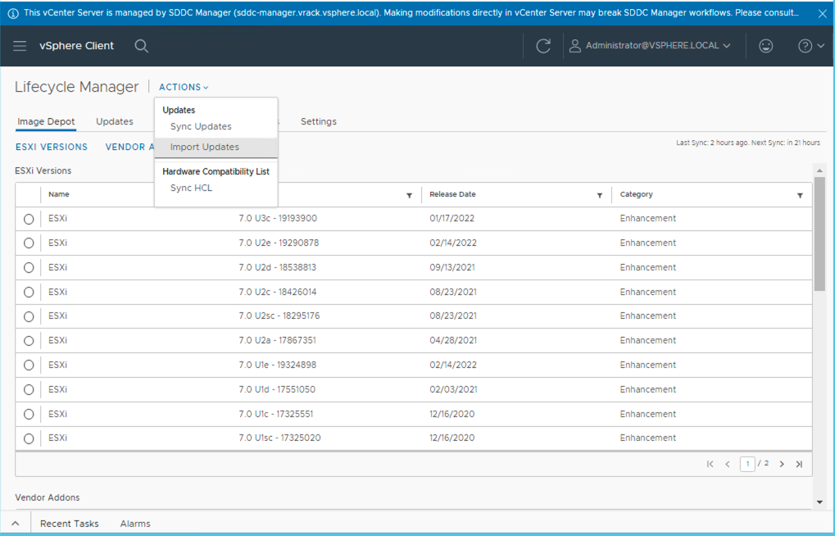Open the hamburger navigation menu
The width and height of the screenshot is (835, 536).
click(20, 46)
